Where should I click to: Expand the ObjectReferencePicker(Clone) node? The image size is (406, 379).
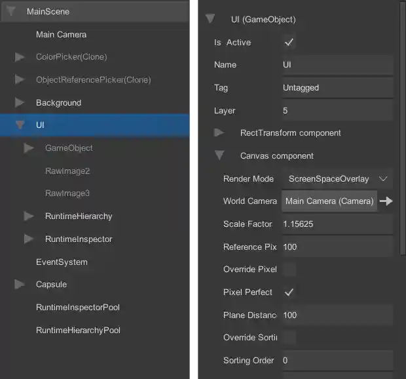(x=20, y=79)
